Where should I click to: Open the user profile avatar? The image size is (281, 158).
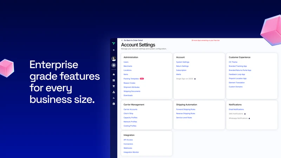113,59
